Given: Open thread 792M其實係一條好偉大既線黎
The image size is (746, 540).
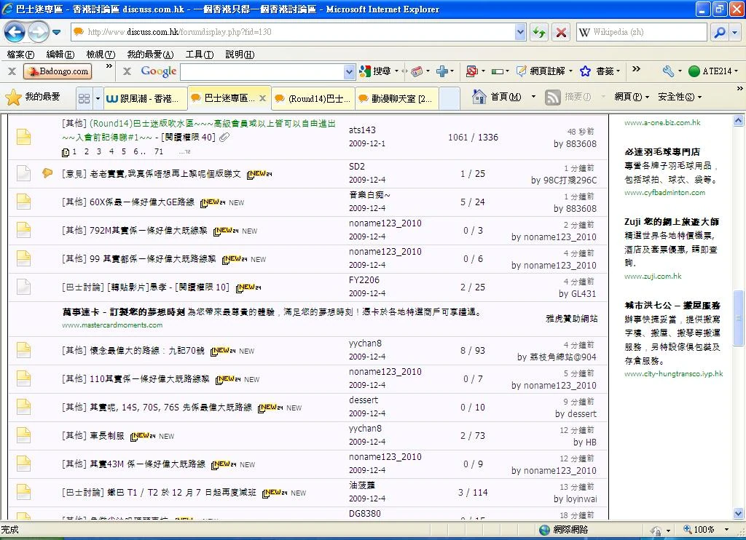Looking at the screenshot, I should pos(149,231).
